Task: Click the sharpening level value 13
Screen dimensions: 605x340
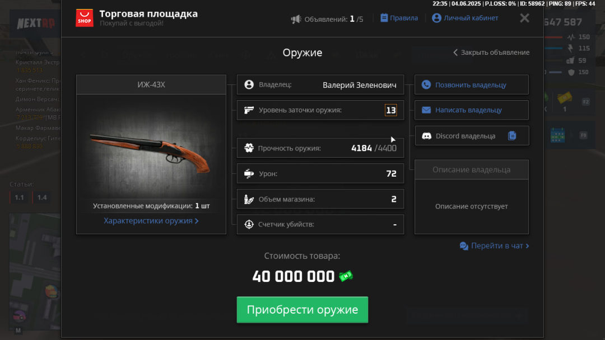Action: coord(391,110)
